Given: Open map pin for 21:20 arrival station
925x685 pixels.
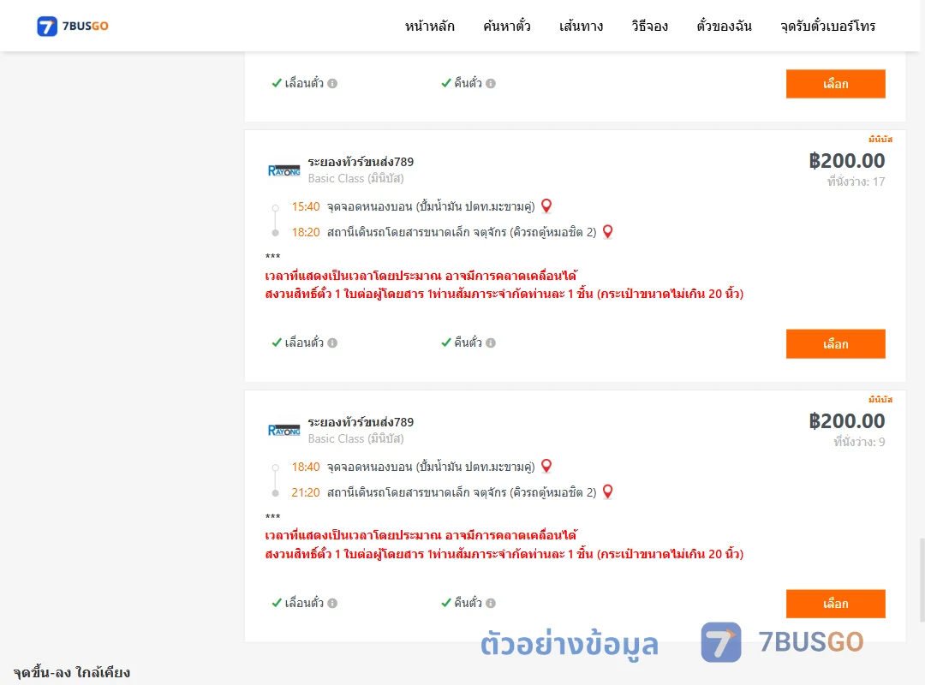Looking at the screenshot, I should pyautogui.click(x=607, y=491).
